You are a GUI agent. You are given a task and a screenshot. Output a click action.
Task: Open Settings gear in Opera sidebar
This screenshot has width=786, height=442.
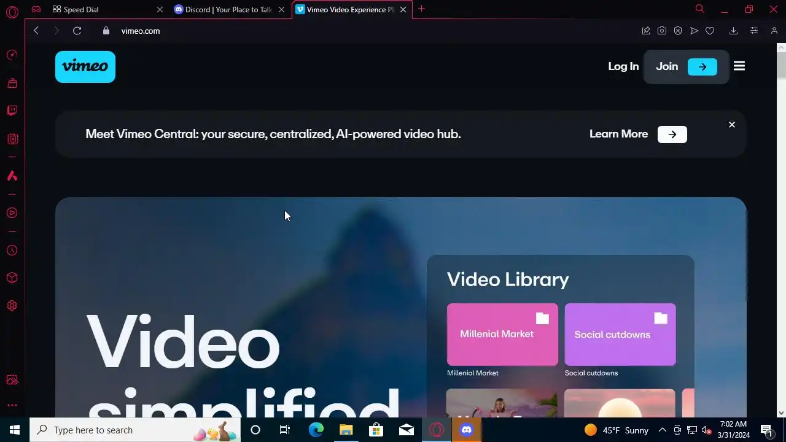click(x=12, y=306)
